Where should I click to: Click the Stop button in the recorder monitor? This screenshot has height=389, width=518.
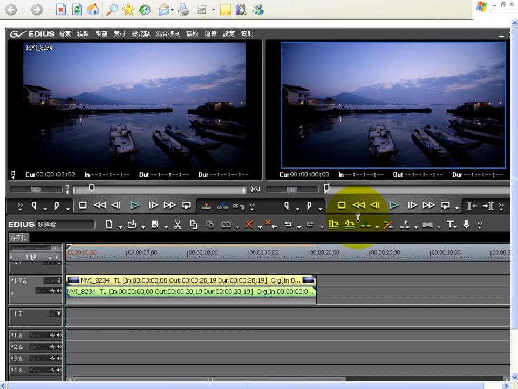tap(341, 205)
